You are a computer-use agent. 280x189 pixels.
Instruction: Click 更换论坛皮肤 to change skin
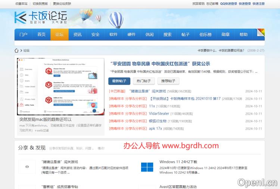point(62,3)
